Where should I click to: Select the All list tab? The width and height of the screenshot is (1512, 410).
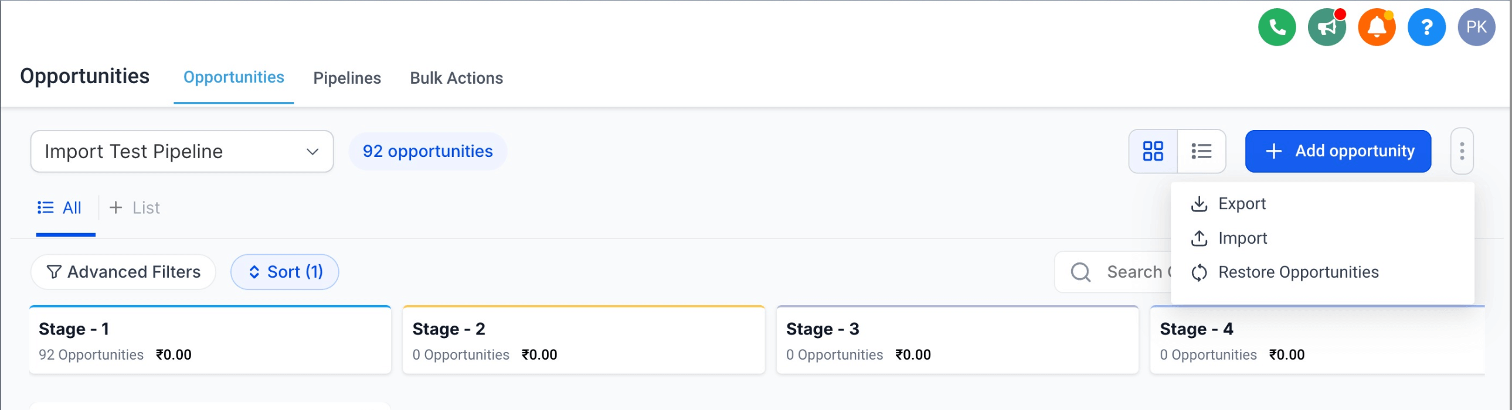click(60, 208)
